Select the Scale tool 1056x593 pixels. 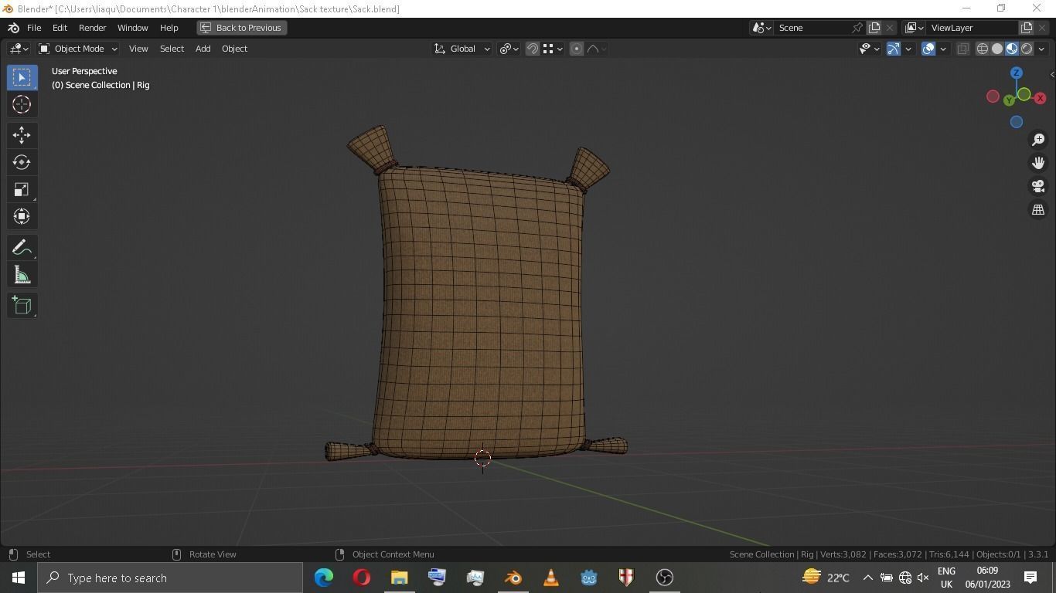click(21, 189)
